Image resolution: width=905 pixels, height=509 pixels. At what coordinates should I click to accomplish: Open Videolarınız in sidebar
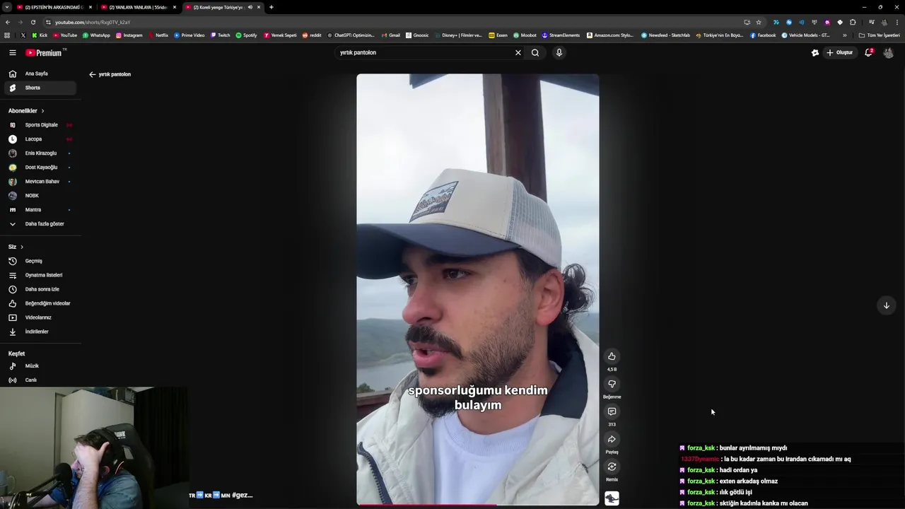40,317
